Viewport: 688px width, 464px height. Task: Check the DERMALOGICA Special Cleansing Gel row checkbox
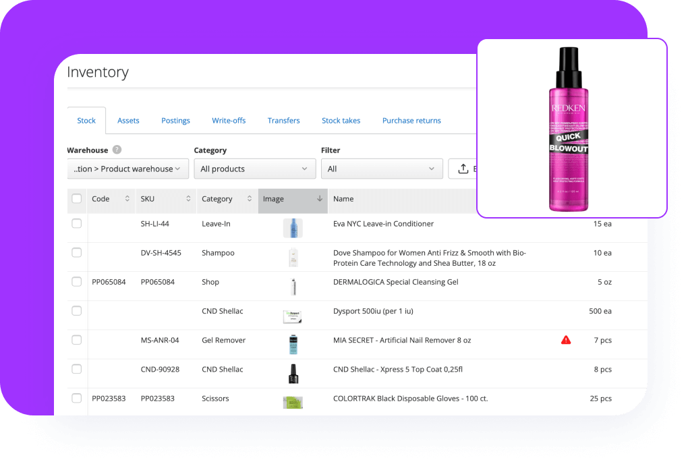(76, 282)
